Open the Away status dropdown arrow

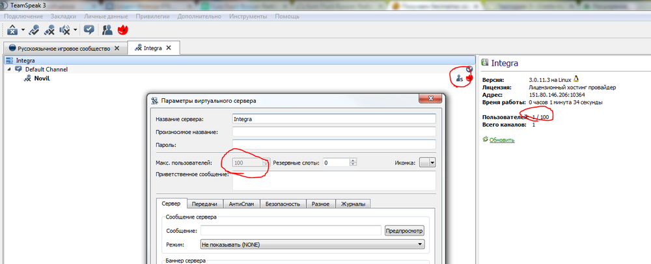tap(23, 30)
